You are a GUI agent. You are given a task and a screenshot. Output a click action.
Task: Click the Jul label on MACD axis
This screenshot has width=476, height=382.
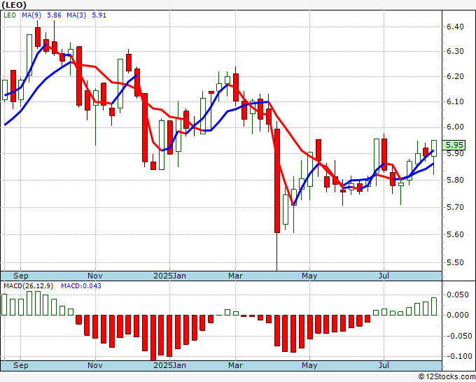tap(384, 365)
